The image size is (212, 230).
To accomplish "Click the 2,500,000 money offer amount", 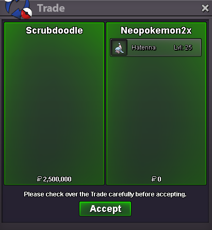I will tap(57, 179).
